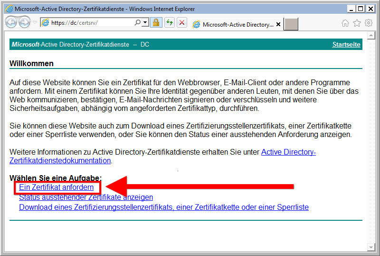Close the Microsoft-Active Directory tab
The image size is (380, 256).
coord(278,25)
